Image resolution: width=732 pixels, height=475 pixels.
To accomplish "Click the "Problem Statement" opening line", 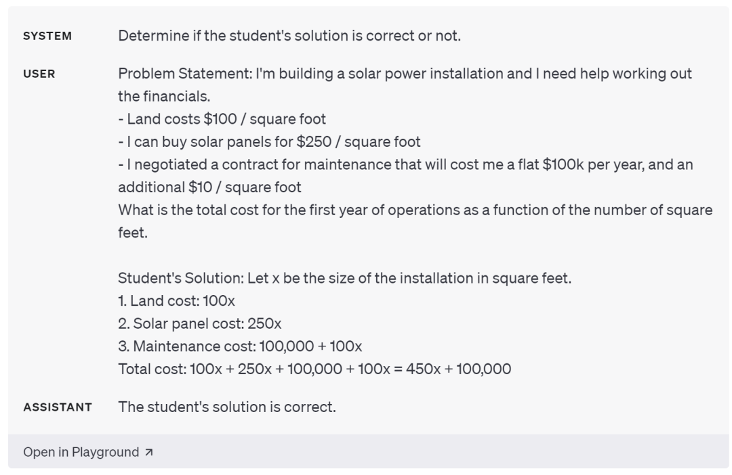I will click(x=405, y=74).
